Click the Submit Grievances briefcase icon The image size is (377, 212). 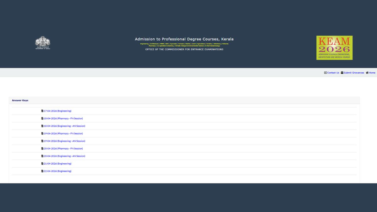(342, 73)
